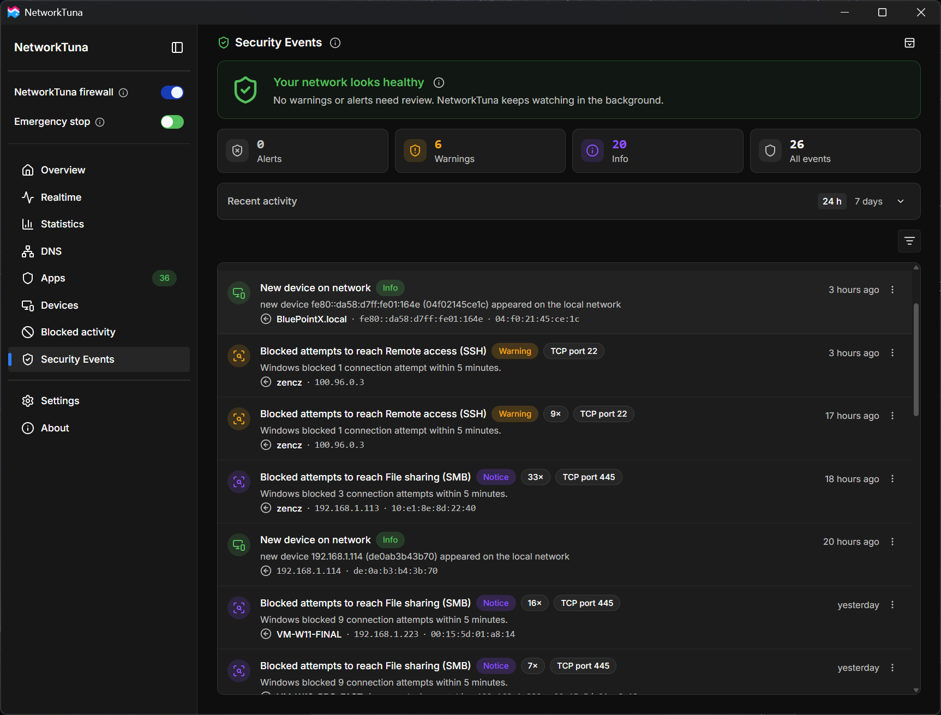Click the NetworkTuna app logo in title bar
941x715 pixels.
(x=13, y=12)
